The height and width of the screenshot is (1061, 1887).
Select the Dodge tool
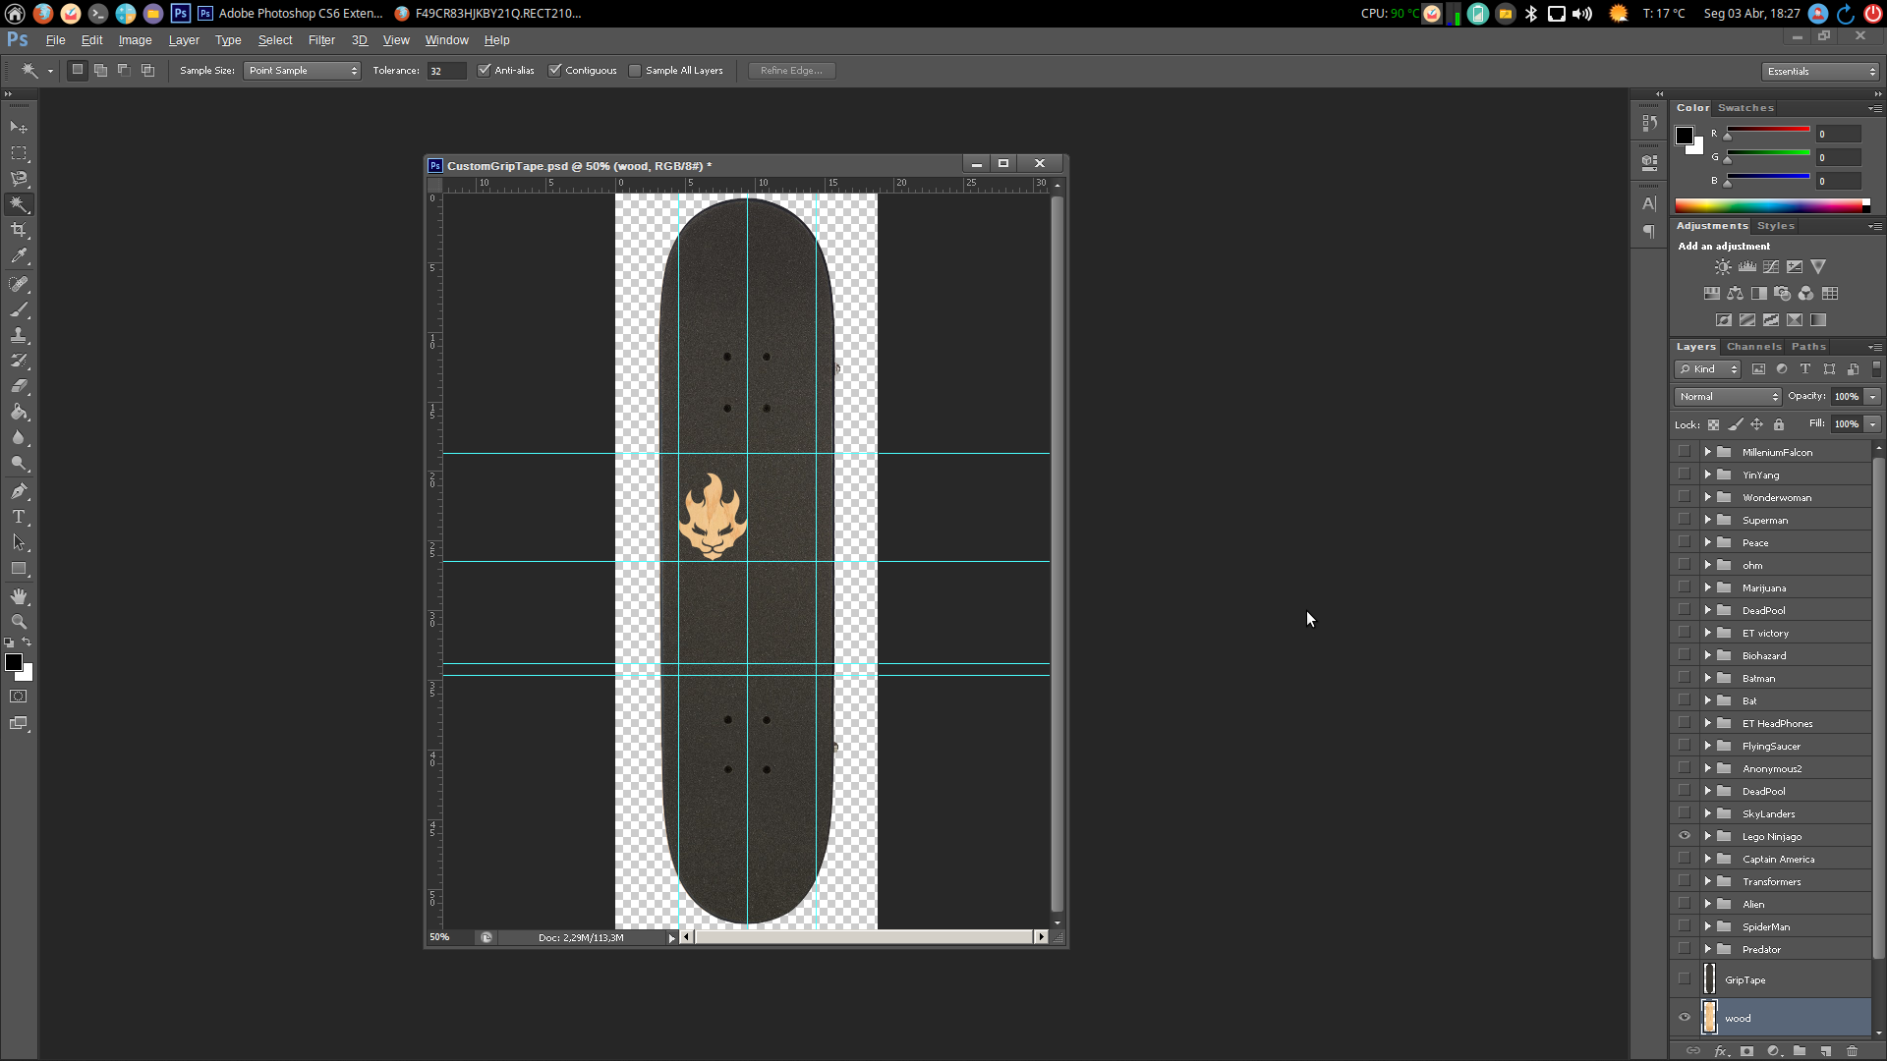(19, 463)
